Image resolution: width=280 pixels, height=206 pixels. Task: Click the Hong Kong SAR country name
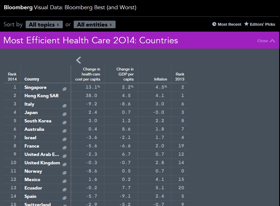point(41,96)
